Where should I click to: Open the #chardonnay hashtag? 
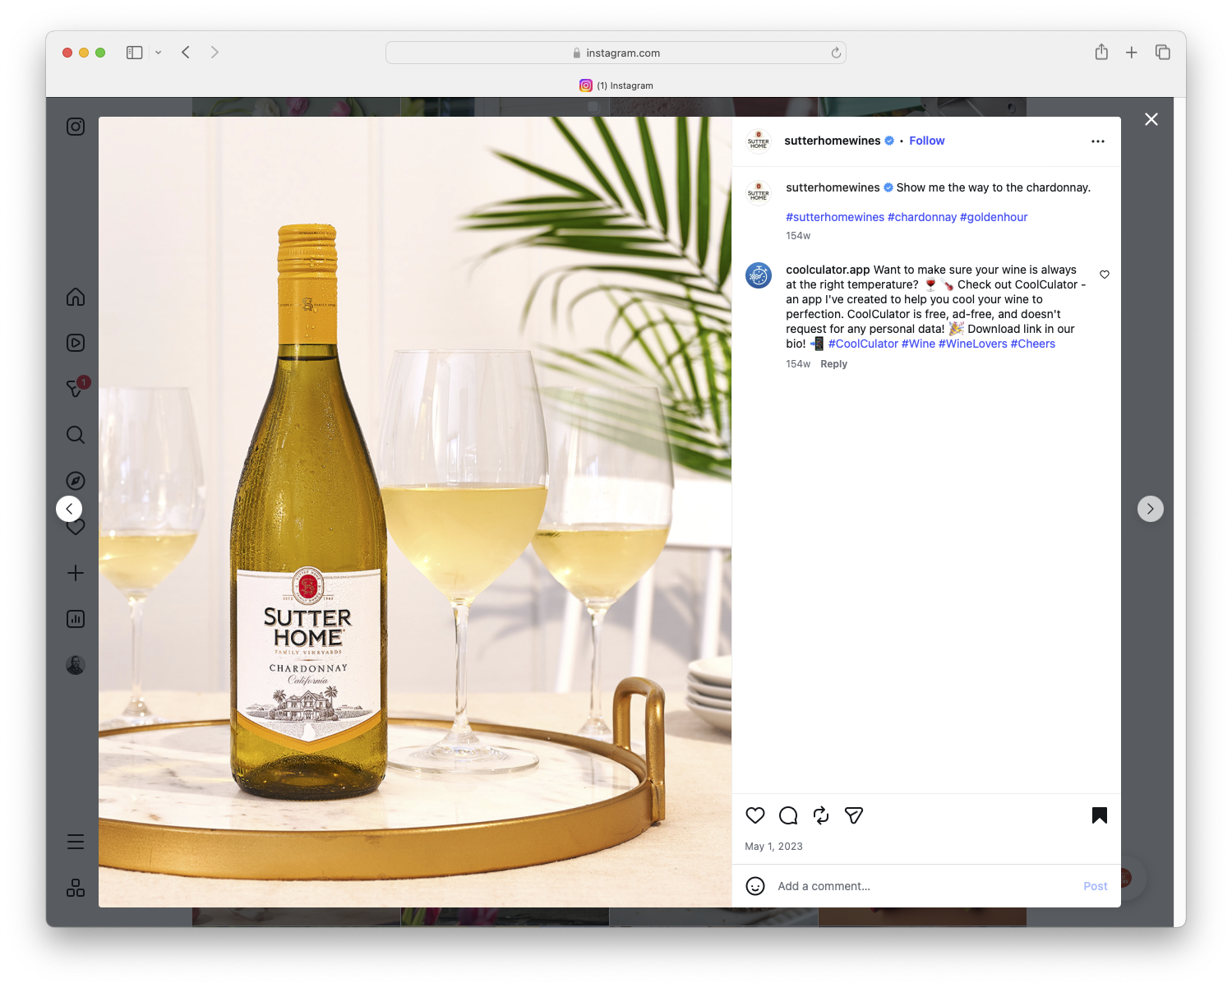pyautogui.click(x=922, y=217)
